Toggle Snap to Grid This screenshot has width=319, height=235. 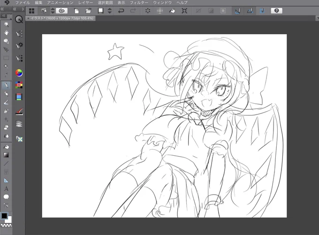pyautogui.click(x=262, y=11)
